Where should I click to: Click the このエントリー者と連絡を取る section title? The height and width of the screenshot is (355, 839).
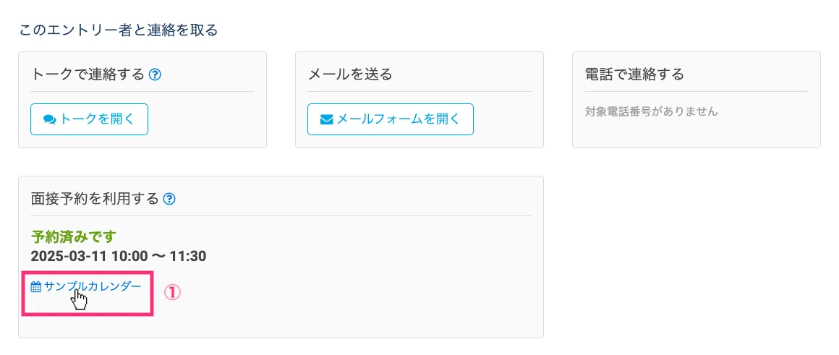point(118,30)
